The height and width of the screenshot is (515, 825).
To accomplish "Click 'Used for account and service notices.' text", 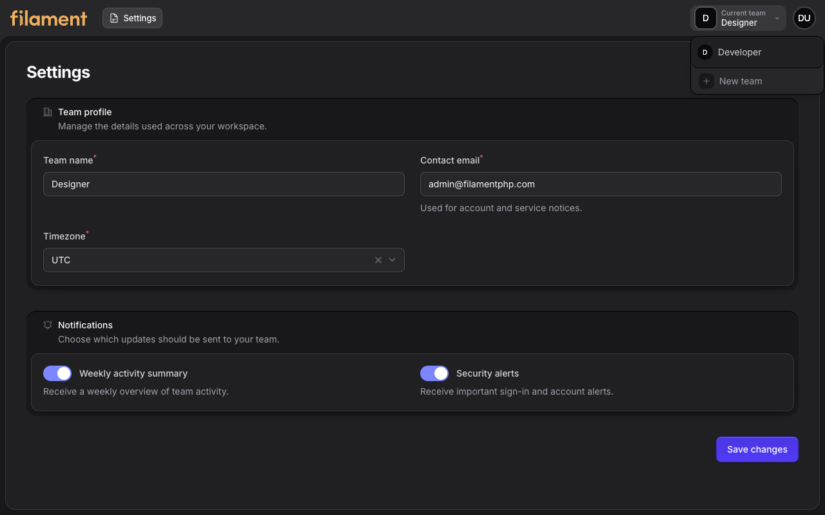I will point(501,208).
